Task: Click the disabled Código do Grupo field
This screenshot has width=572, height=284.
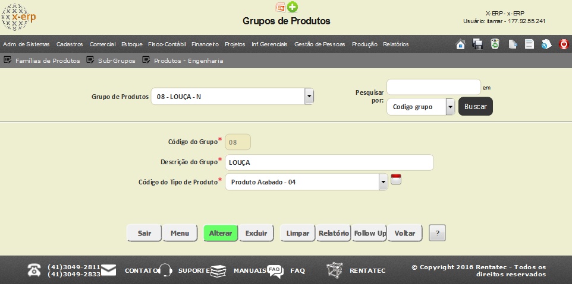Action: coord(238,142)
